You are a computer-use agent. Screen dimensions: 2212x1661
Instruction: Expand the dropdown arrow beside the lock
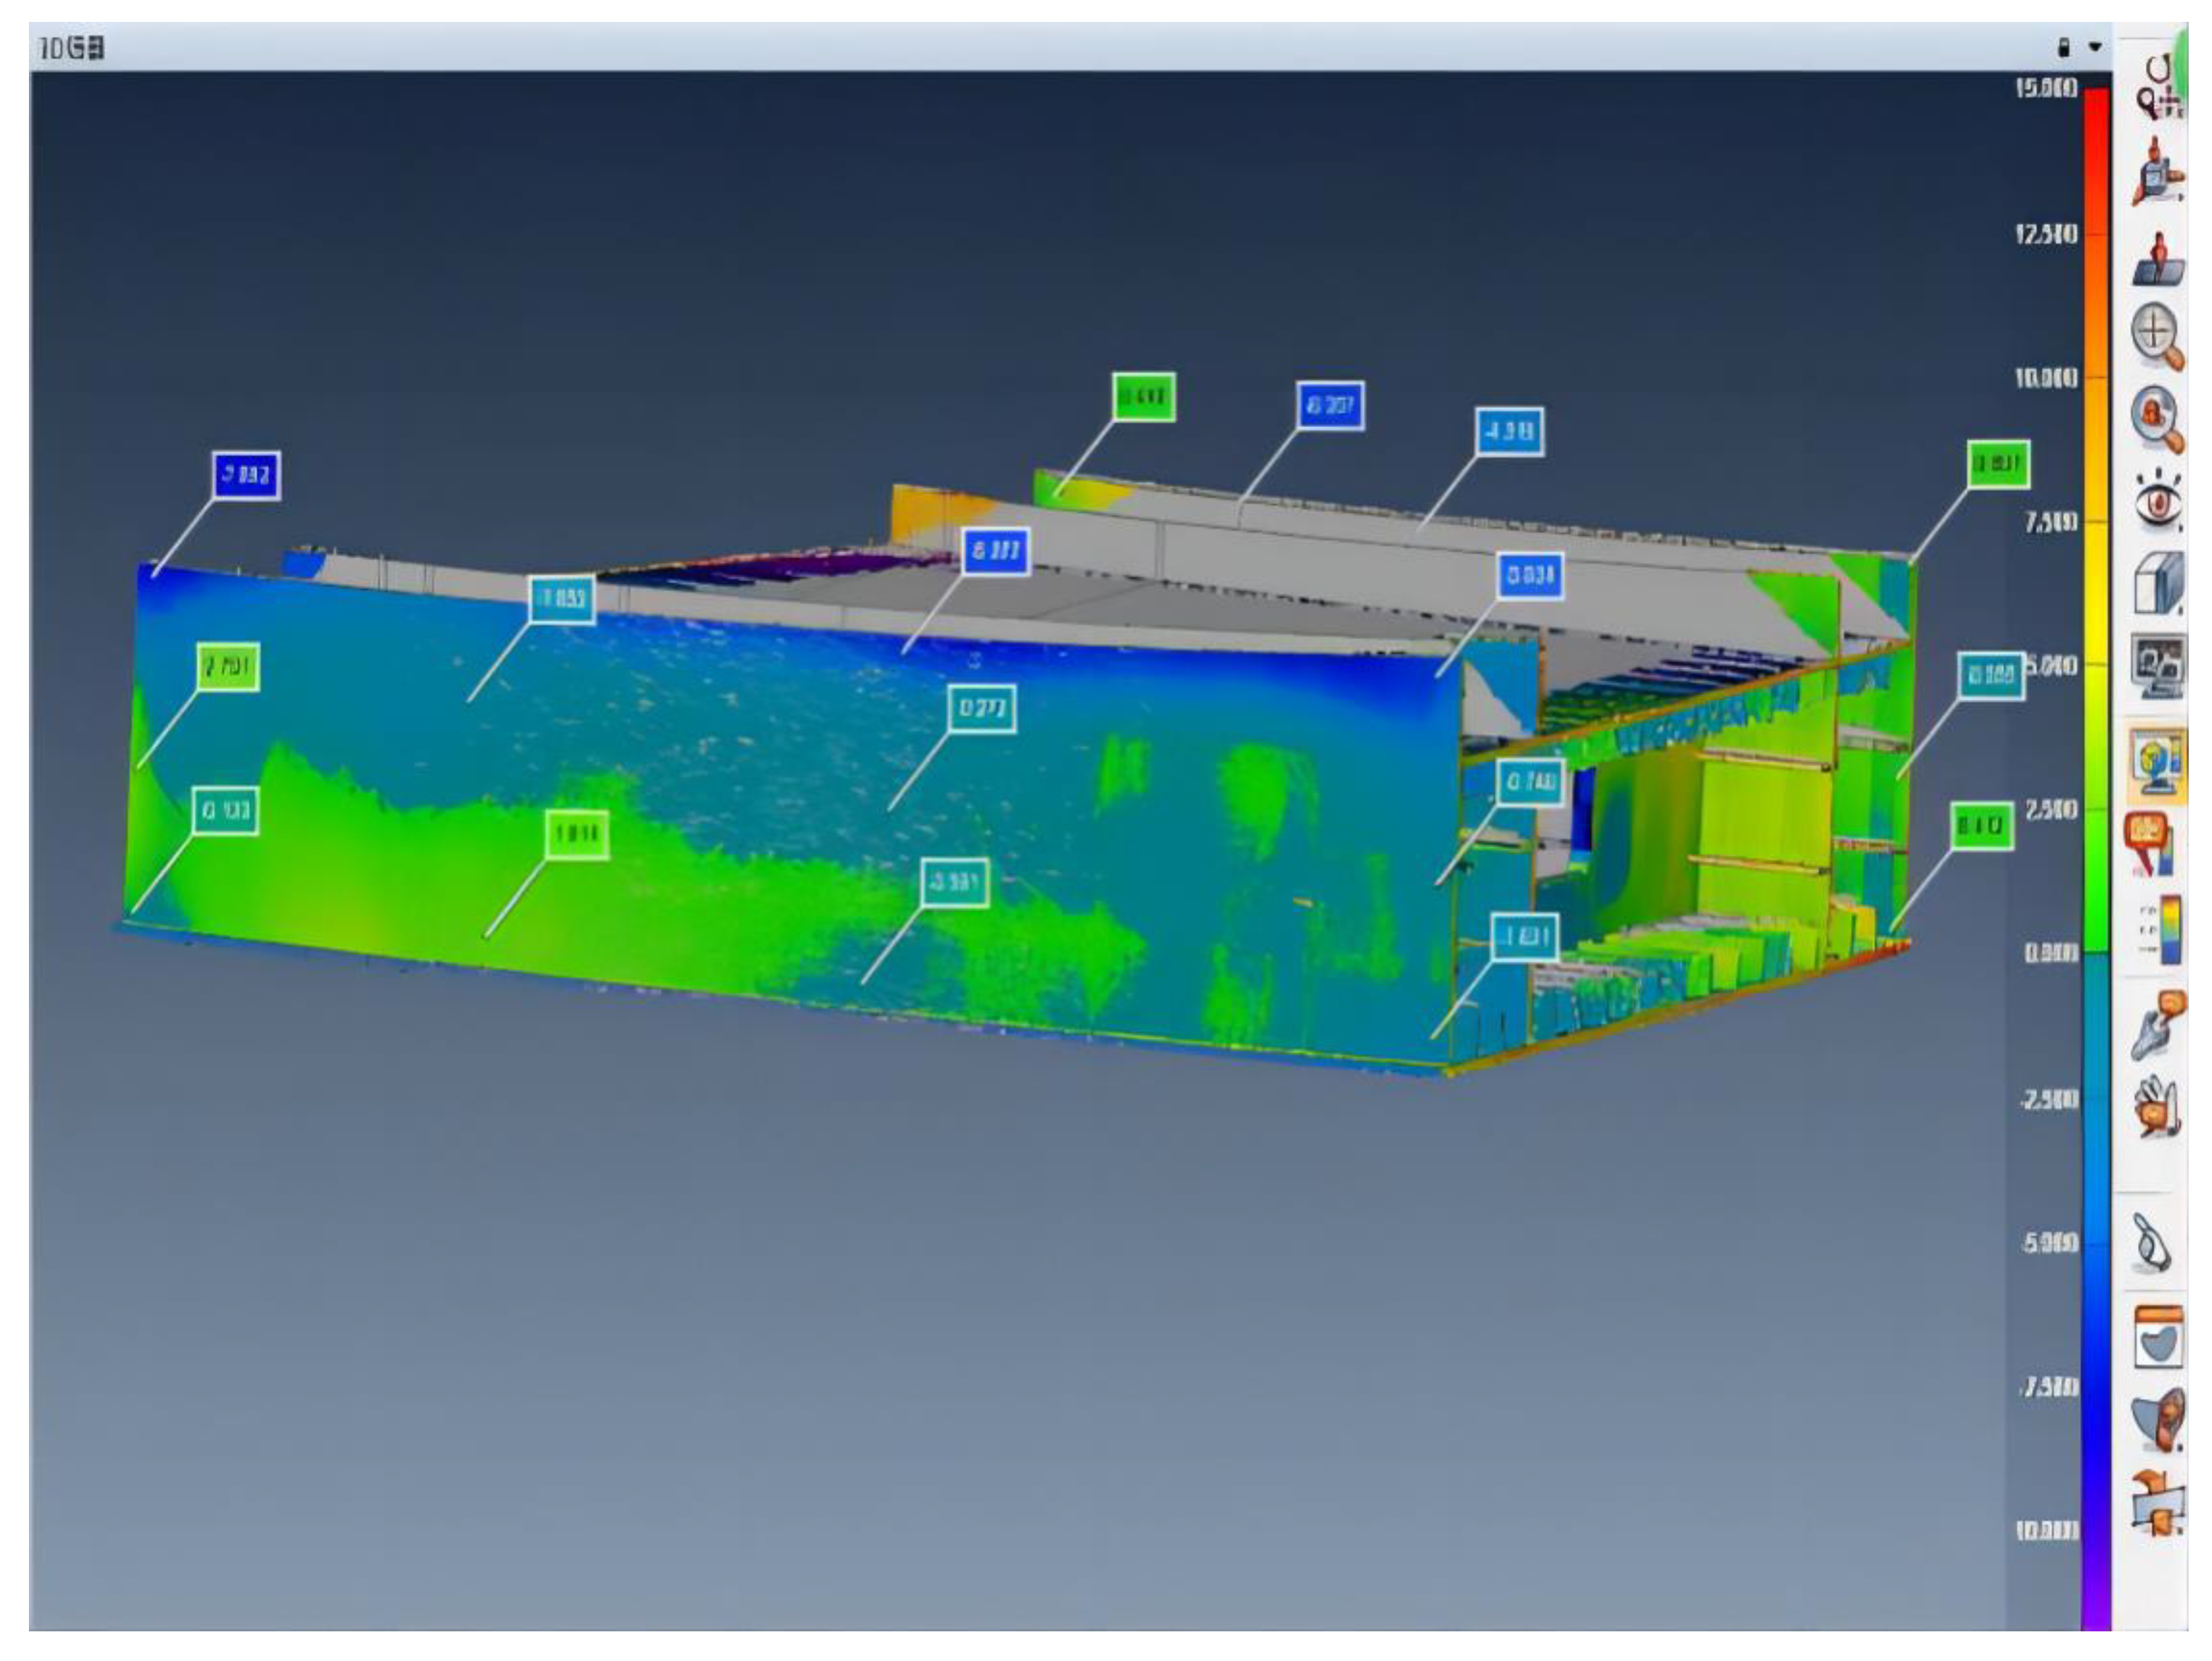2095,47
